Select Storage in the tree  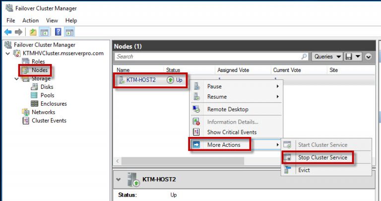[x=41, y=78]
